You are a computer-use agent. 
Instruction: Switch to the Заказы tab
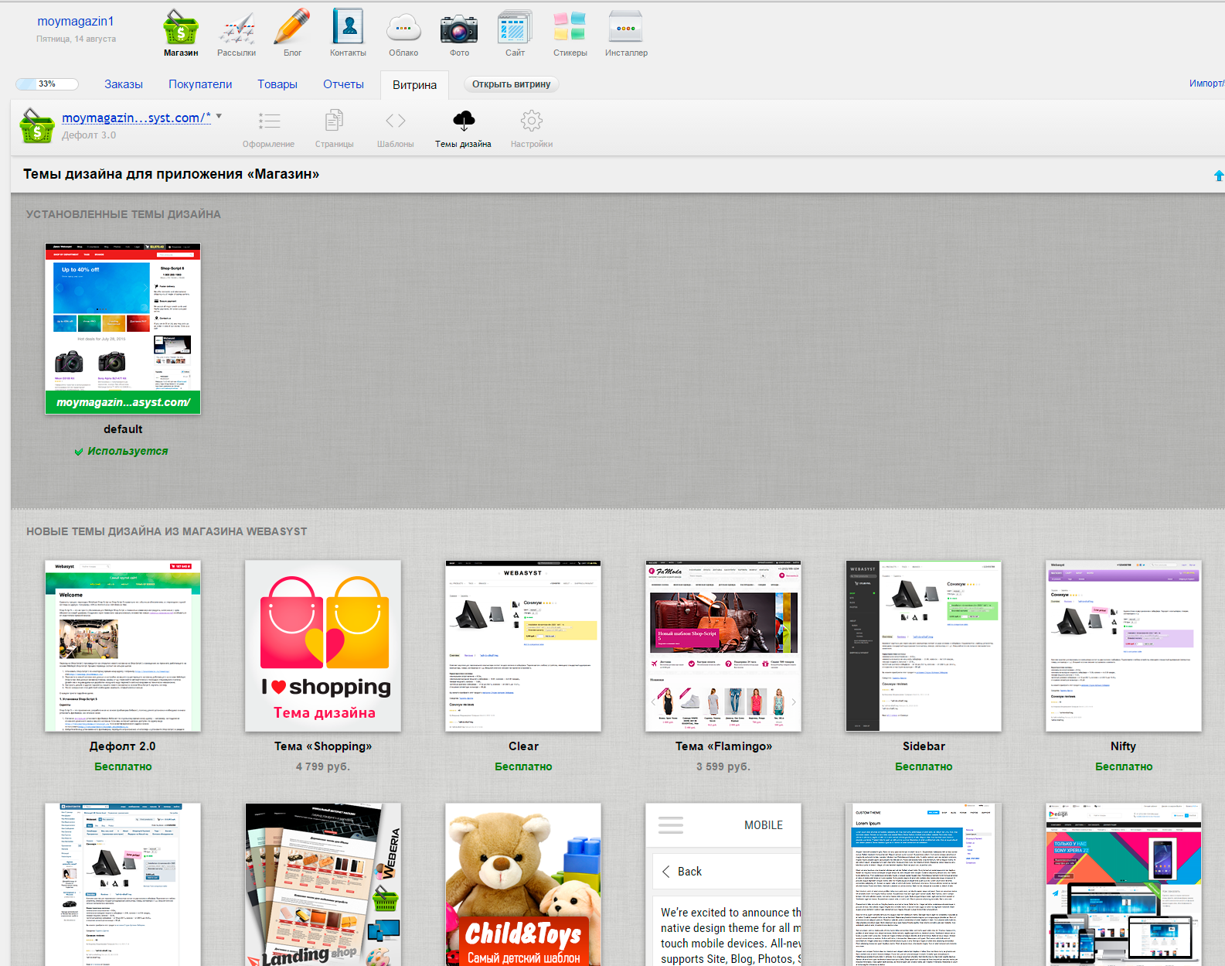(x=124, y=84)
